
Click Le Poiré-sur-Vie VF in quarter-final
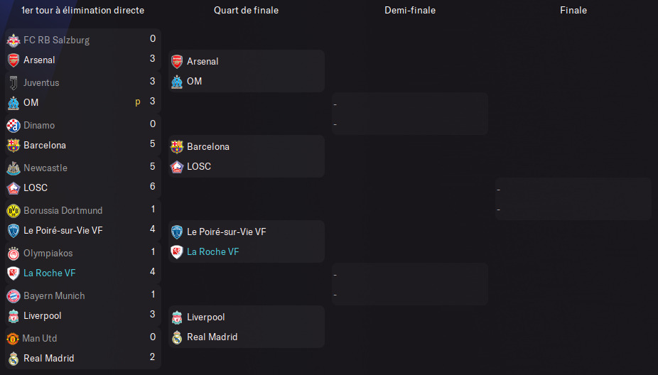click(x=226, y=232)
